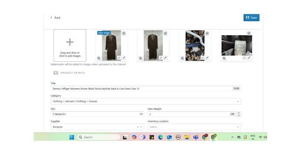Image resolution: width=296 pixels, height=167 pixels.
Task: Zoom into the floral hanger photo
Action: (182, 58)
